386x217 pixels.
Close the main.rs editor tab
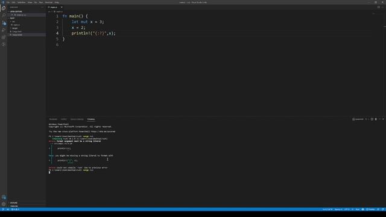tap(62, 7)
